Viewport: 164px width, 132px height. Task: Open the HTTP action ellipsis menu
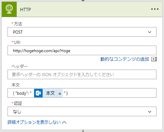(155, 9)
